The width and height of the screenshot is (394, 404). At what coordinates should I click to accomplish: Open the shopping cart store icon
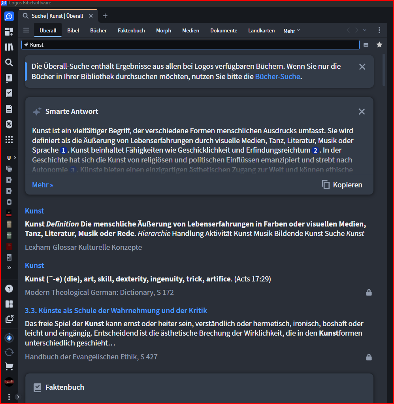pos(9,366)
